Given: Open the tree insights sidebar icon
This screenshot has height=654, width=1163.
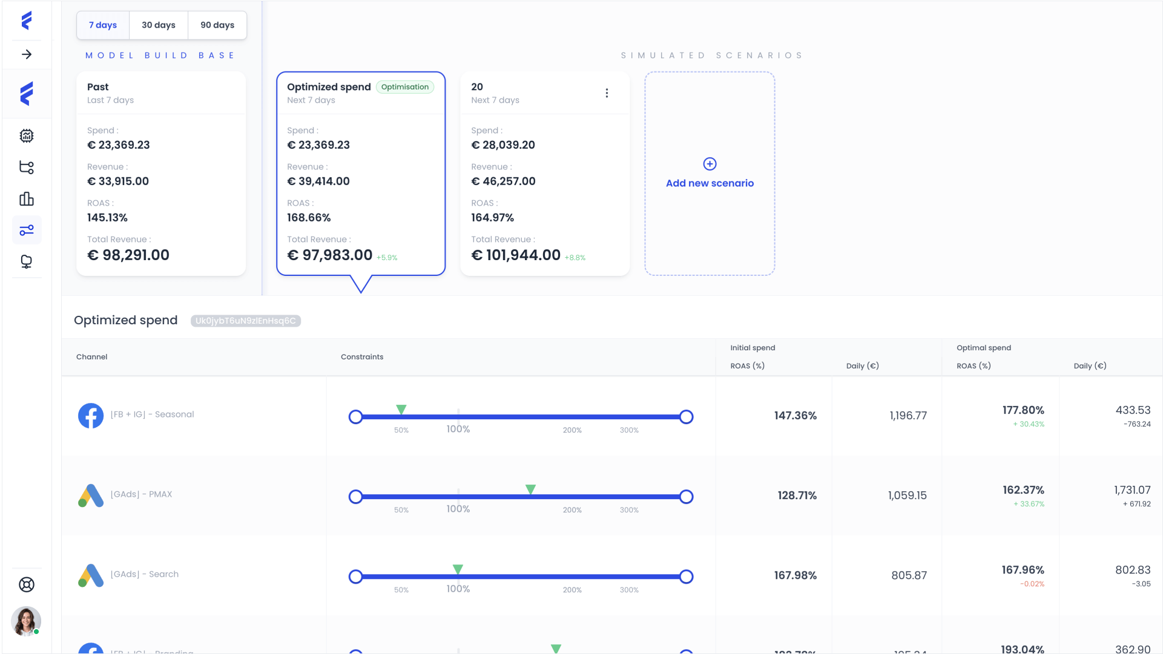Looking at the screenshot, I should [27, 262].
